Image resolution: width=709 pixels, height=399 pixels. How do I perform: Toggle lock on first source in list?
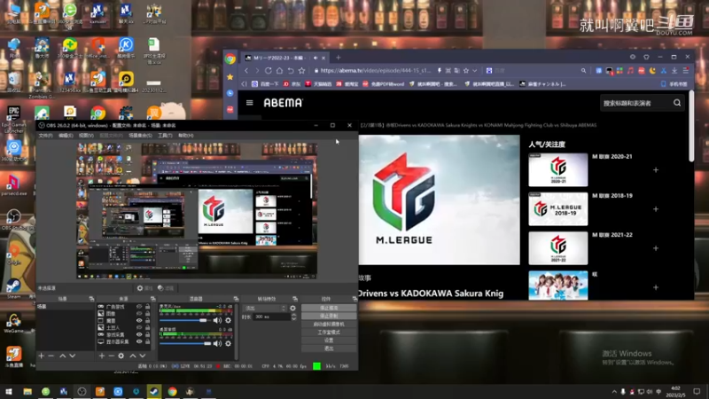point(147,306)
